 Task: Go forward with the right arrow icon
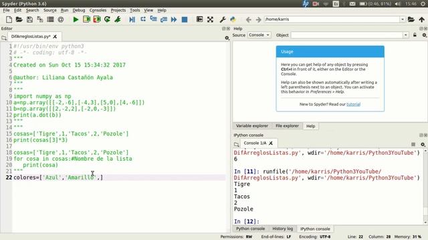click(259, 19)
